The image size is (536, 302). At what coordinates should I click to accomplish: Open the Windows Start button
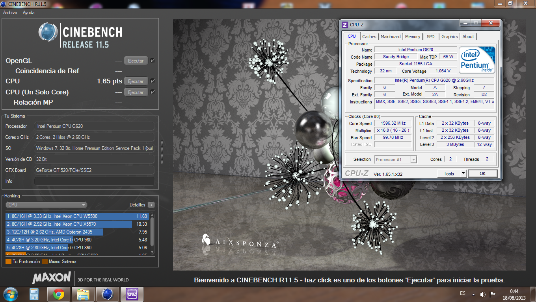click(11, 294)
